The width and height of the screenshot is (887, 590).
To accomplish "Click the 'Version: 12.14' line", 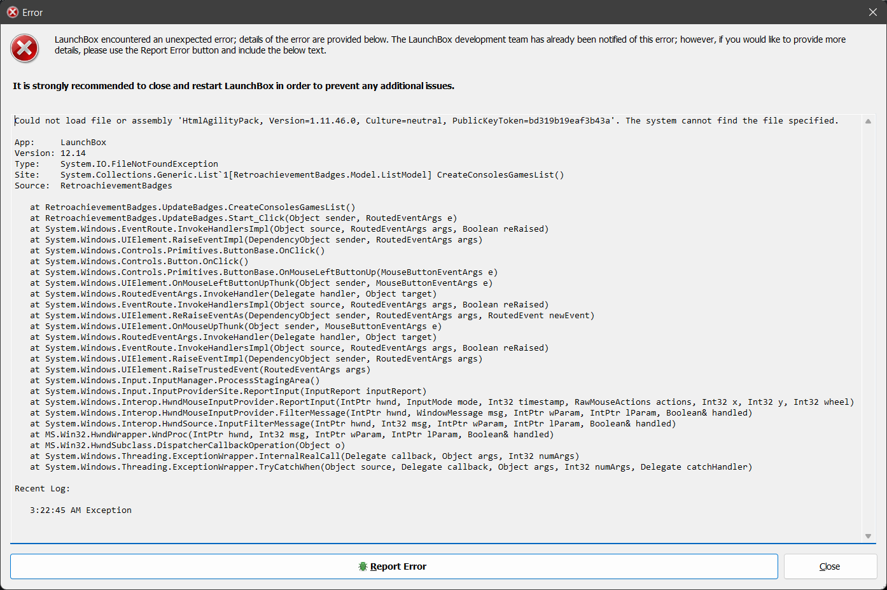I will 50,153.
